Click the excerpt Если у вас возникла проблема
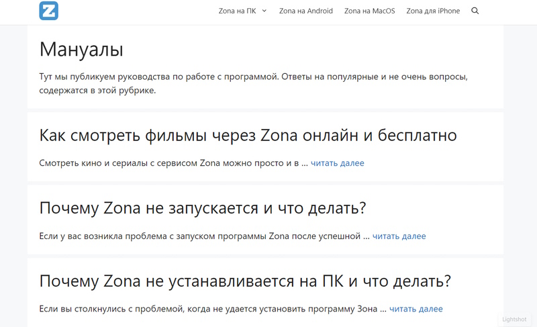This screenshot has width=537, height=327. tap(205, 236)
